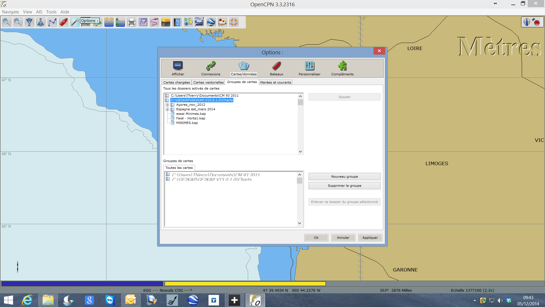Viewport: 545px width, 307px height.
Task: Click the down arrow of top folder list scrollbar
Action: pyautogui.click(x=301, y=152)
